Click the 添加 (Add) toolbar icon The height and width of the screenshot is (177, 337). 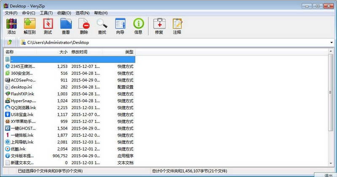tap(11, 26)
